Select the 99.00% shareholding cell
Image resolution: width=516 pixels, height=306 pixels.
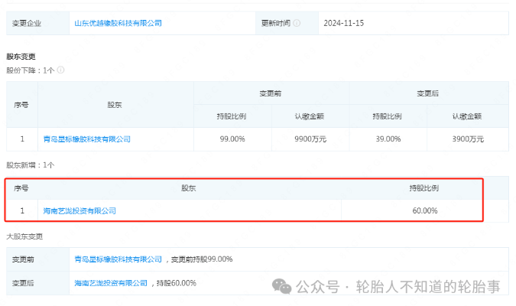[232, 139]
